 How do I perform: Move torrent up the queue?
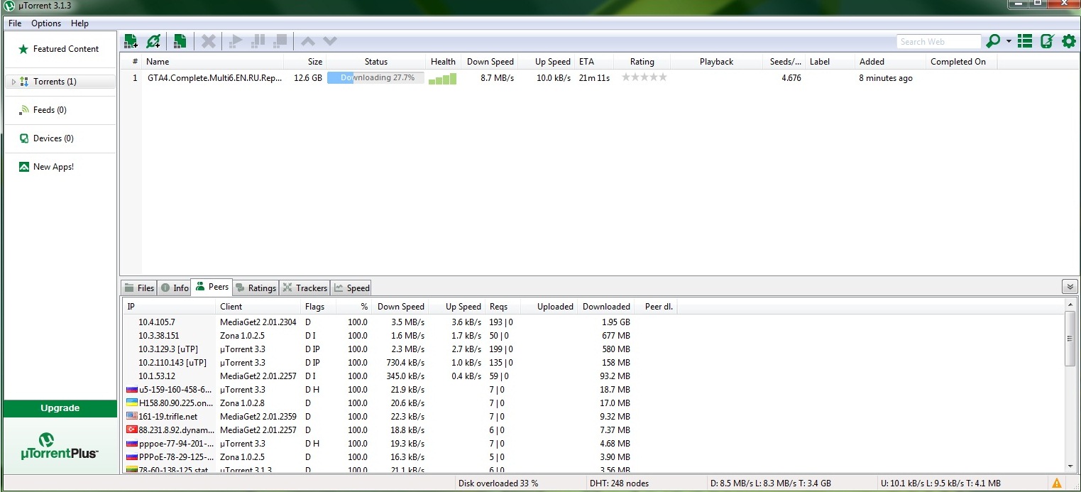point(308,41)
